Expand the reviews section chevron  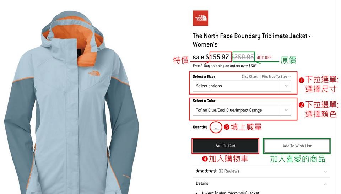(x=325, y=172)
